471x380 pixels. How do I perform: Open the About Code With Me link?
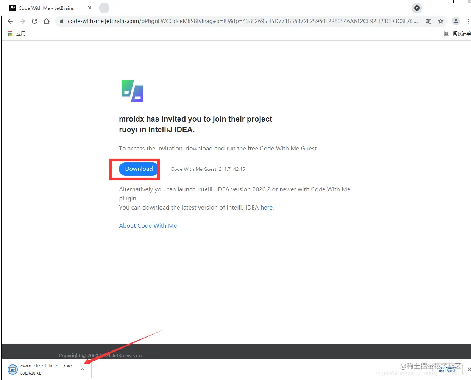[148, 226]
